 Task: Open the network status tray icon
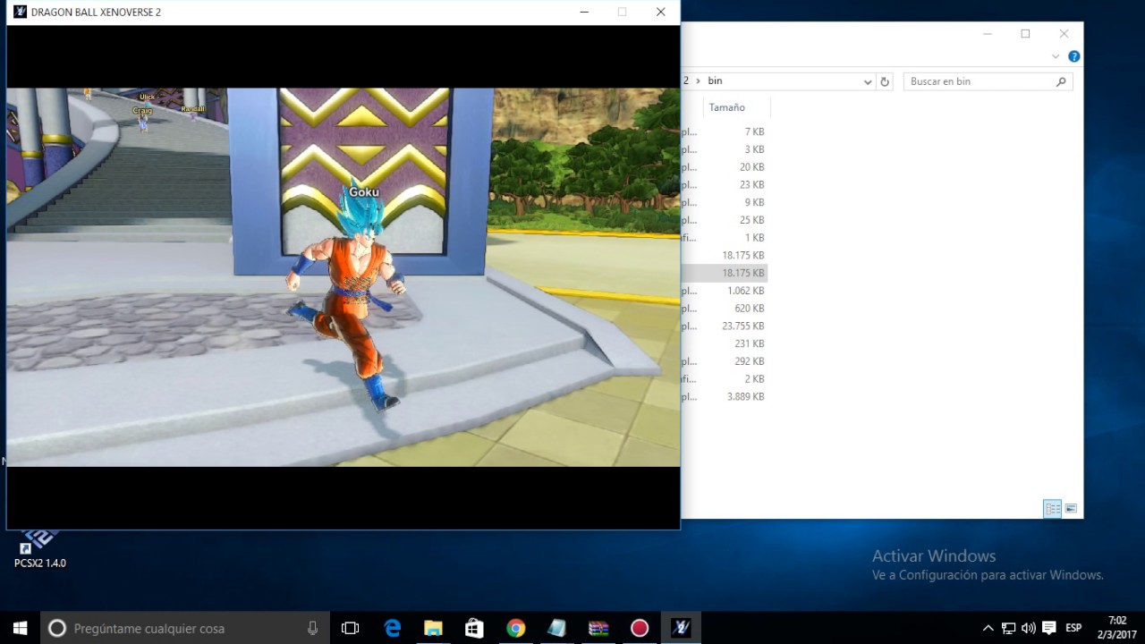pyautogui.click(x=1008, y=628)
